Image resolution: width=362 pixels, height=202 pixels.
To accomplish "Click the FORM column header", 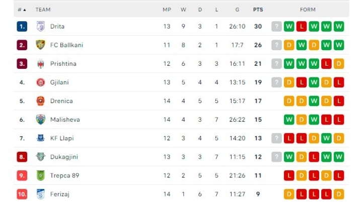I will tap(308, 10).
